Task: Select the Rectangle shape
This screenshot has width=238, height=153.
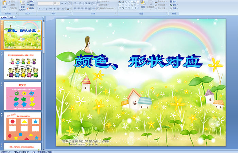Action: 132,2
